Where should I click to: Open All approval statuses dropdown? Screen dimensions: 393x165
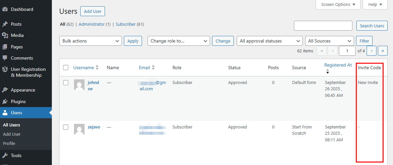(x=270, y=41)
